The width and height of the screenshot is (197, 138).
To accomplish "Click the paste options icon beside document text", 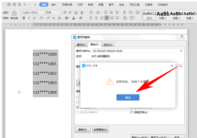I will [19, 92].
